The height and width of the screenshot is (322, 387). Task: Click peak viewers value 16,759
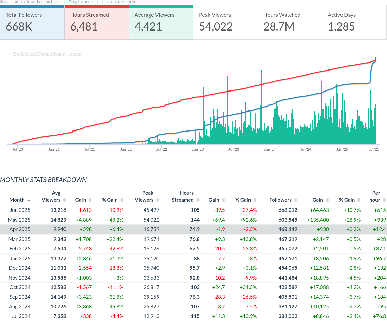[x=151, y=229]
